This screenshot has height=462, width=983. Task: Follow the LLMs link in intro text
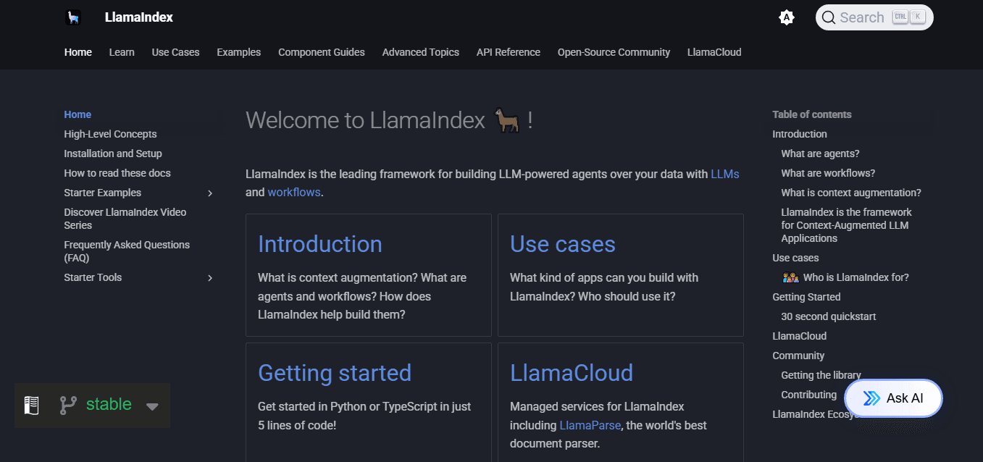pyautogui.click(x=725, y=174)
